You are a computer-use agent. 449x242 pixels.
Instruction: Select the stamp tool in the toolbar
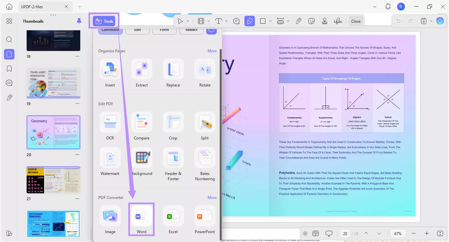pyautogui.click(x=324, y=21)
